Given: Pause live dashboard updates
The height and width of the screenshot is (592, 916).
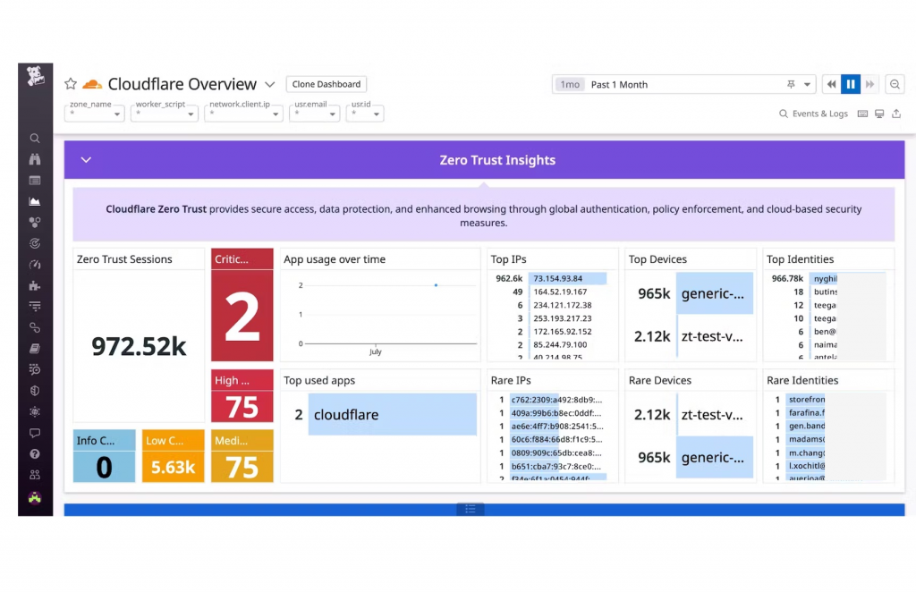Looking at the screenshot, I should 851,84.
